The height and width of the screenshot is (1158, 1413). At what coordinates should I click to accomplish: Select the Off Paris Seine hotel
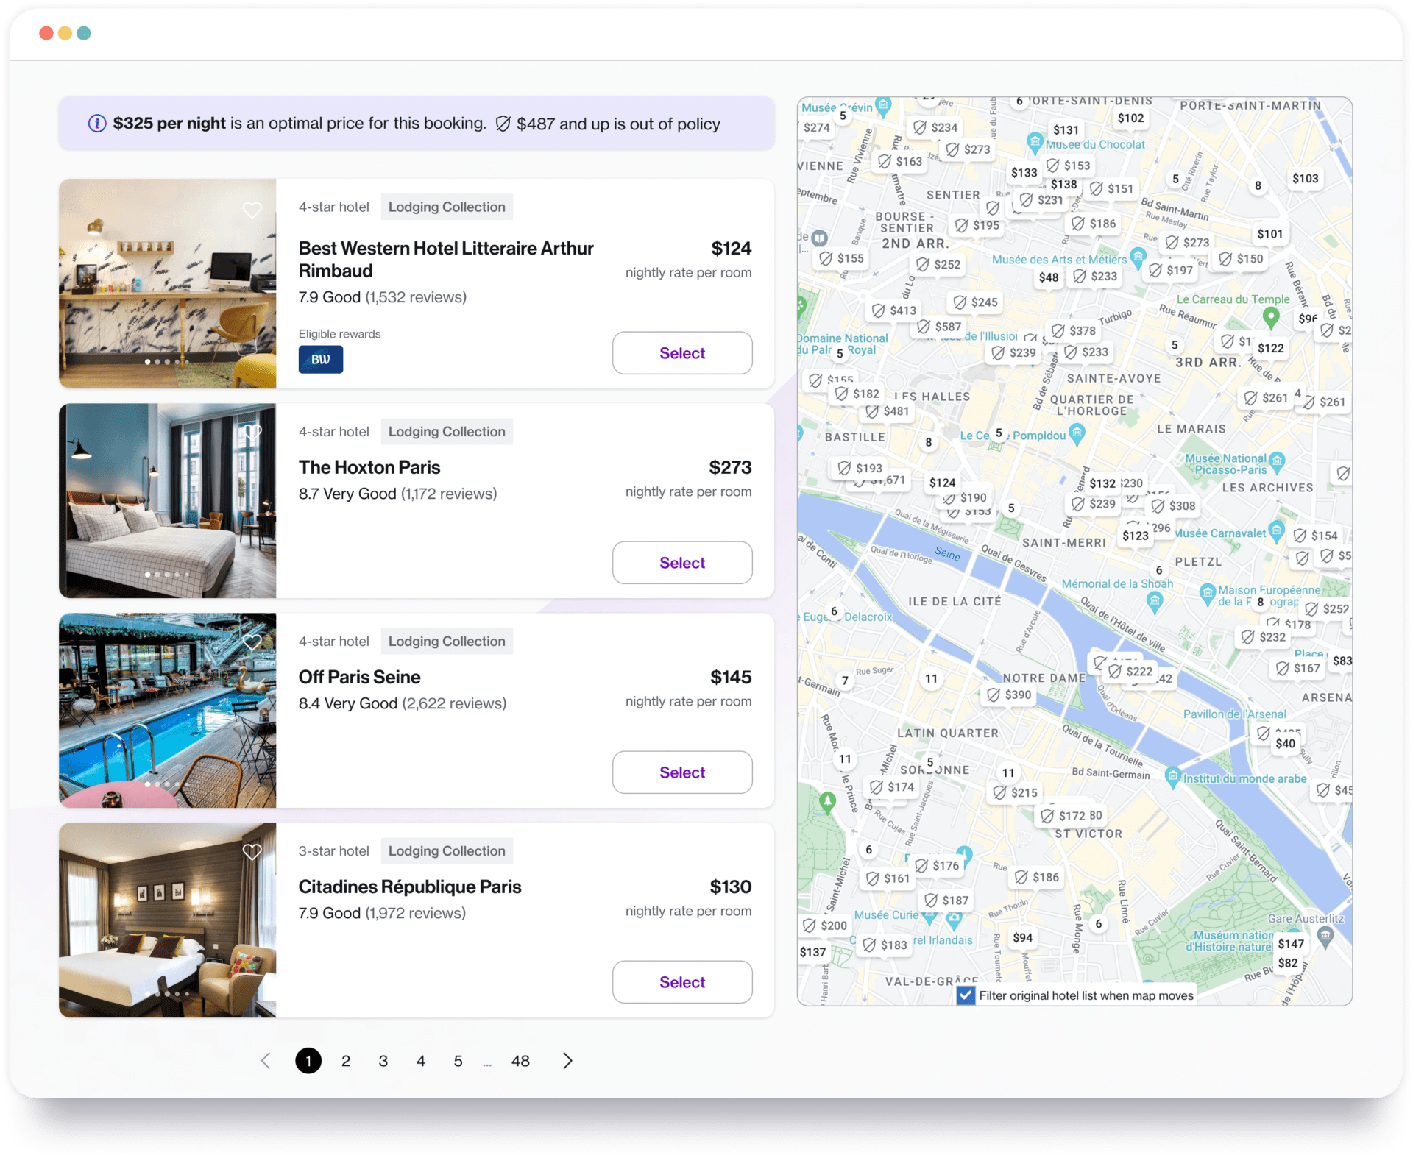681,772
